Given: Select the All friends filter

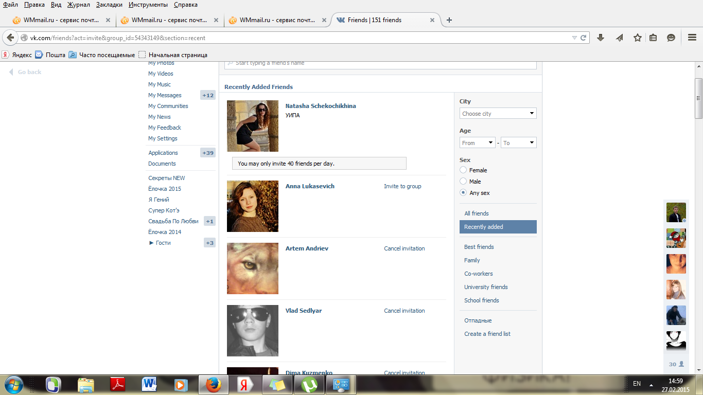Looking at the screenshot, I should pyautogui.click(x=477, y=213).
